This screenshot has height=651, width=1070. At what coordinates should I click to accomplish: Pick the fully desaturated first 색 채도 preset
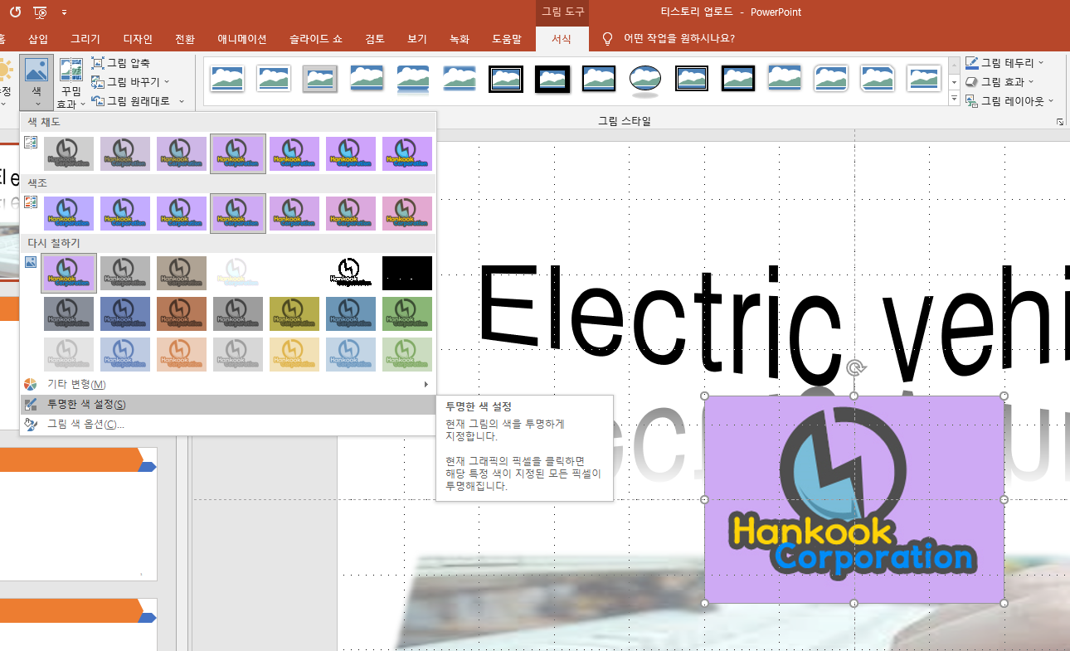69,153
